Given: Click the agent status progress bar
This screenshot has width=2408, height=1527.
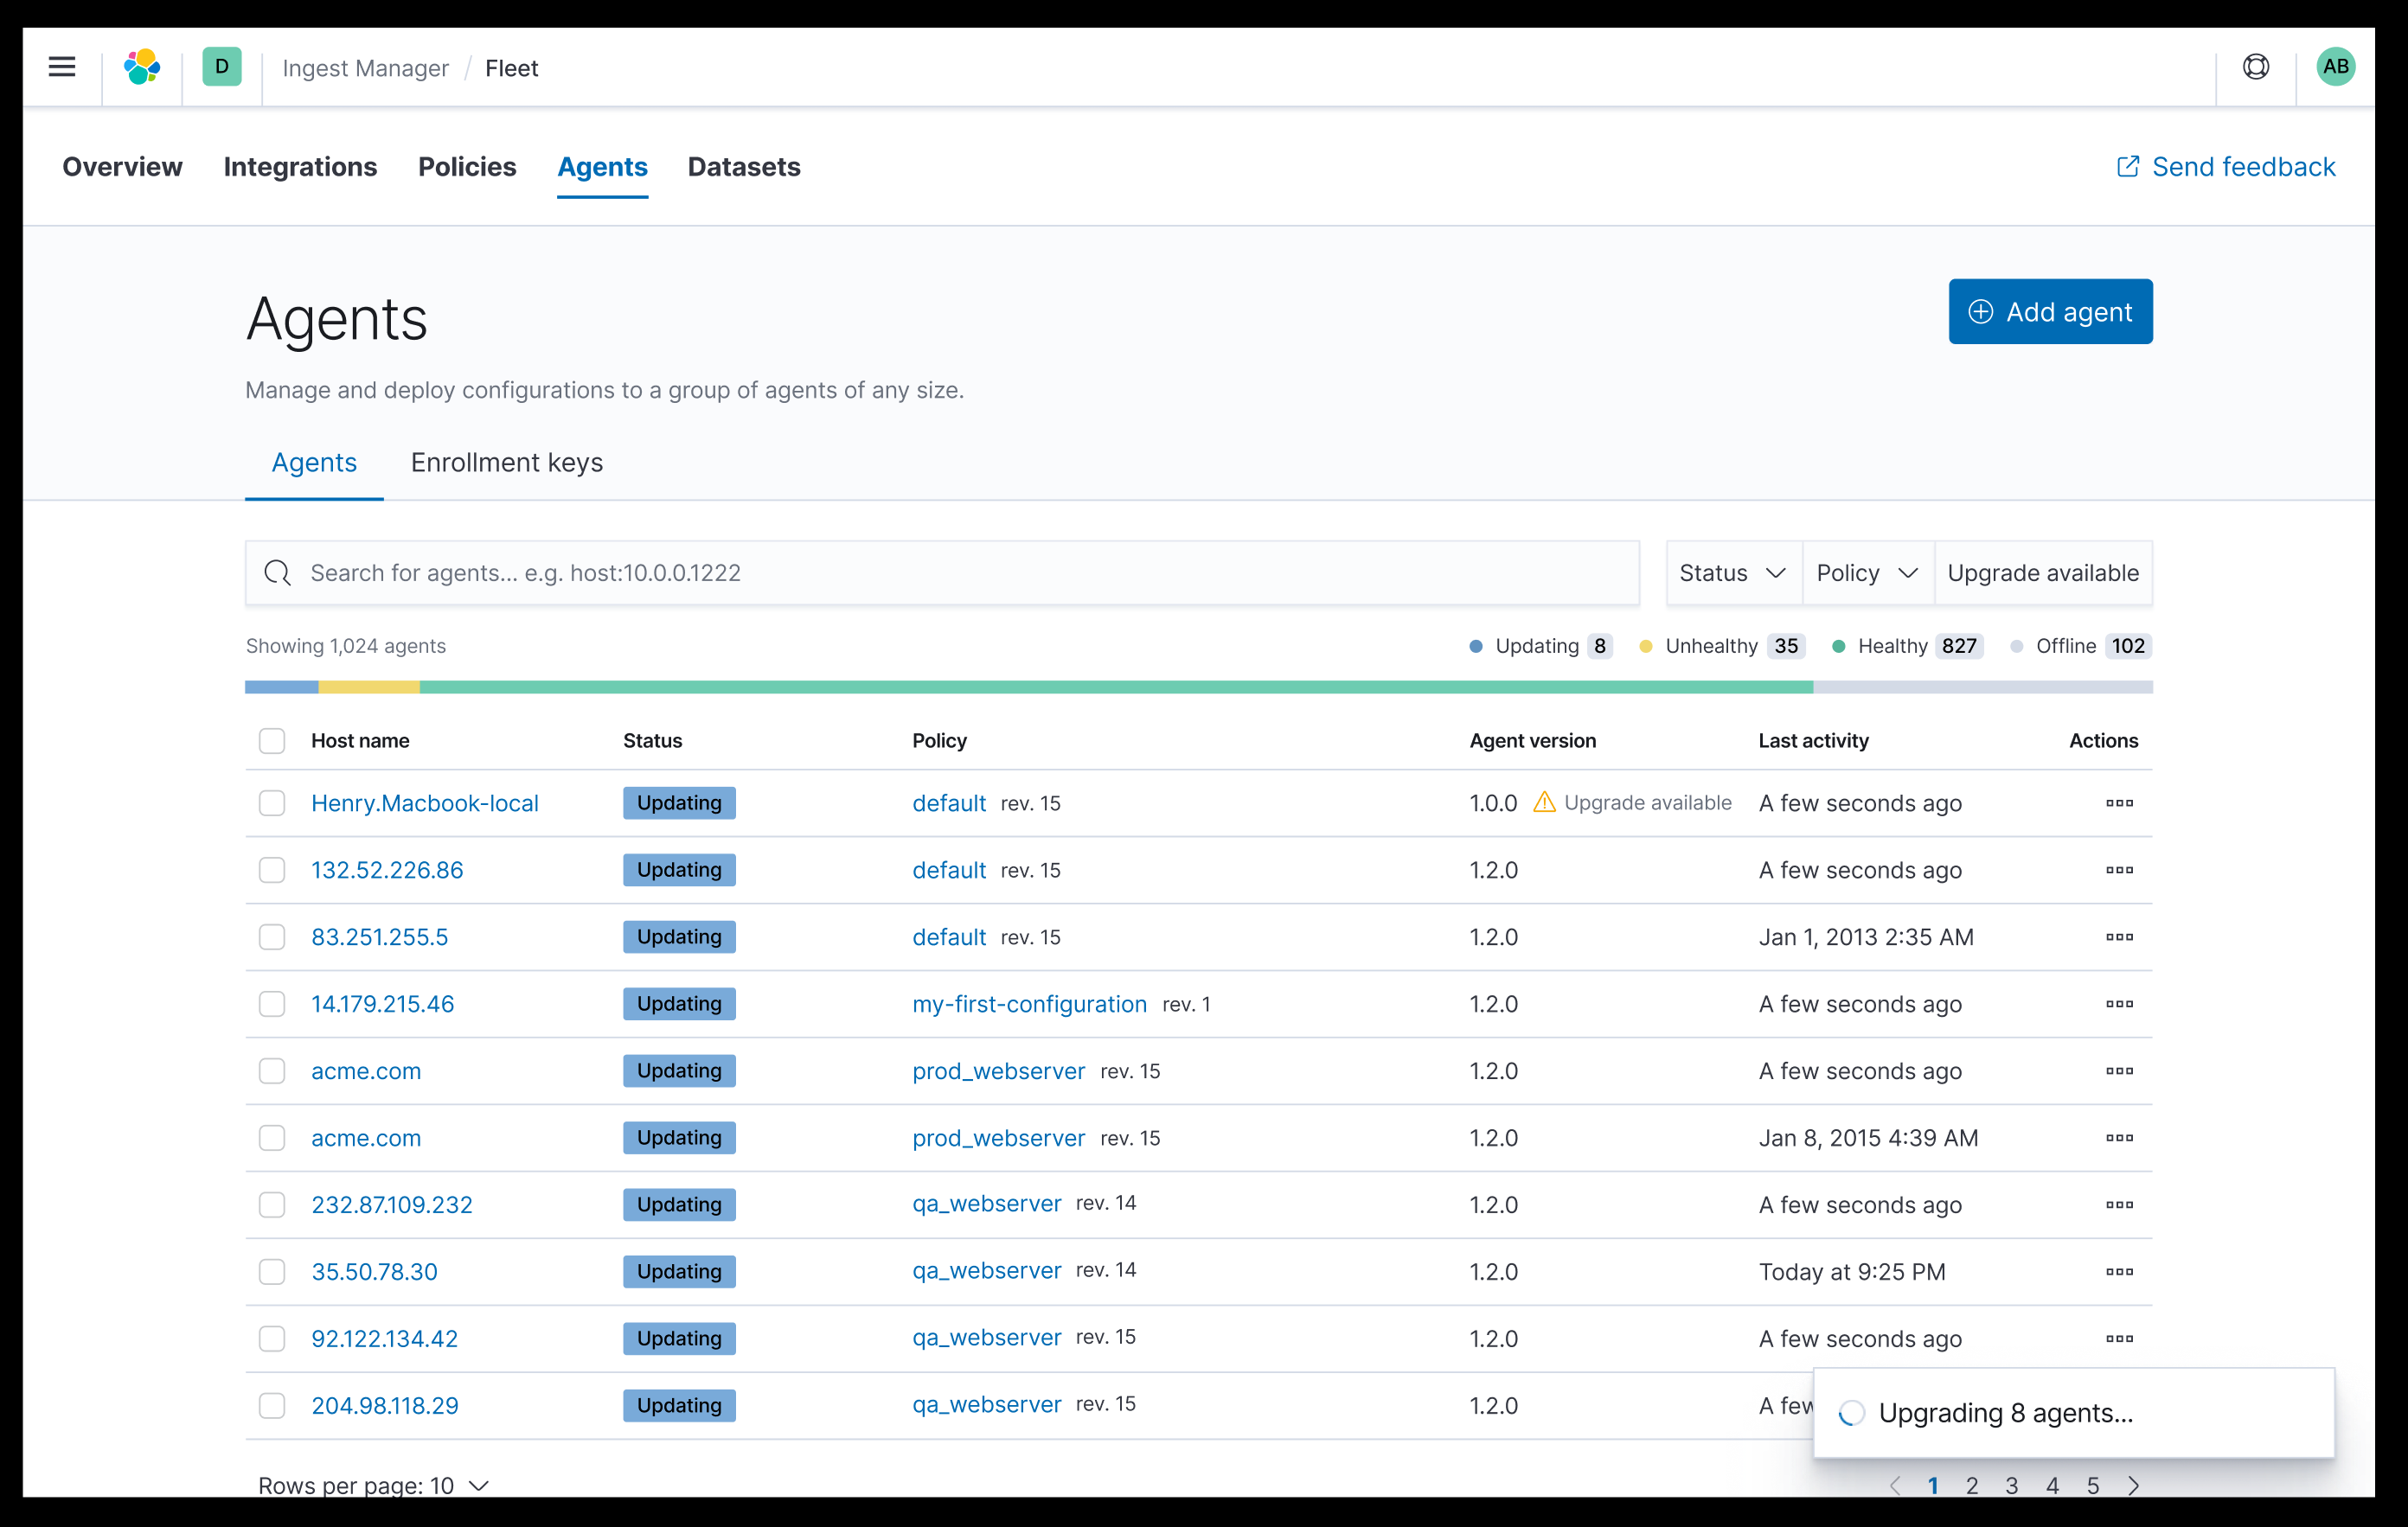Looking at the screenshot, I should [x=1200, y=686].
